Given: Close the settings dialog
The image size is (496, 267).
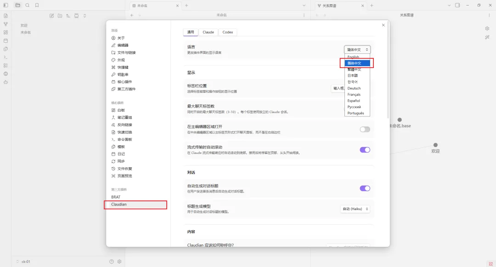Looking at the screenshot, I should (x=383, y=25).
